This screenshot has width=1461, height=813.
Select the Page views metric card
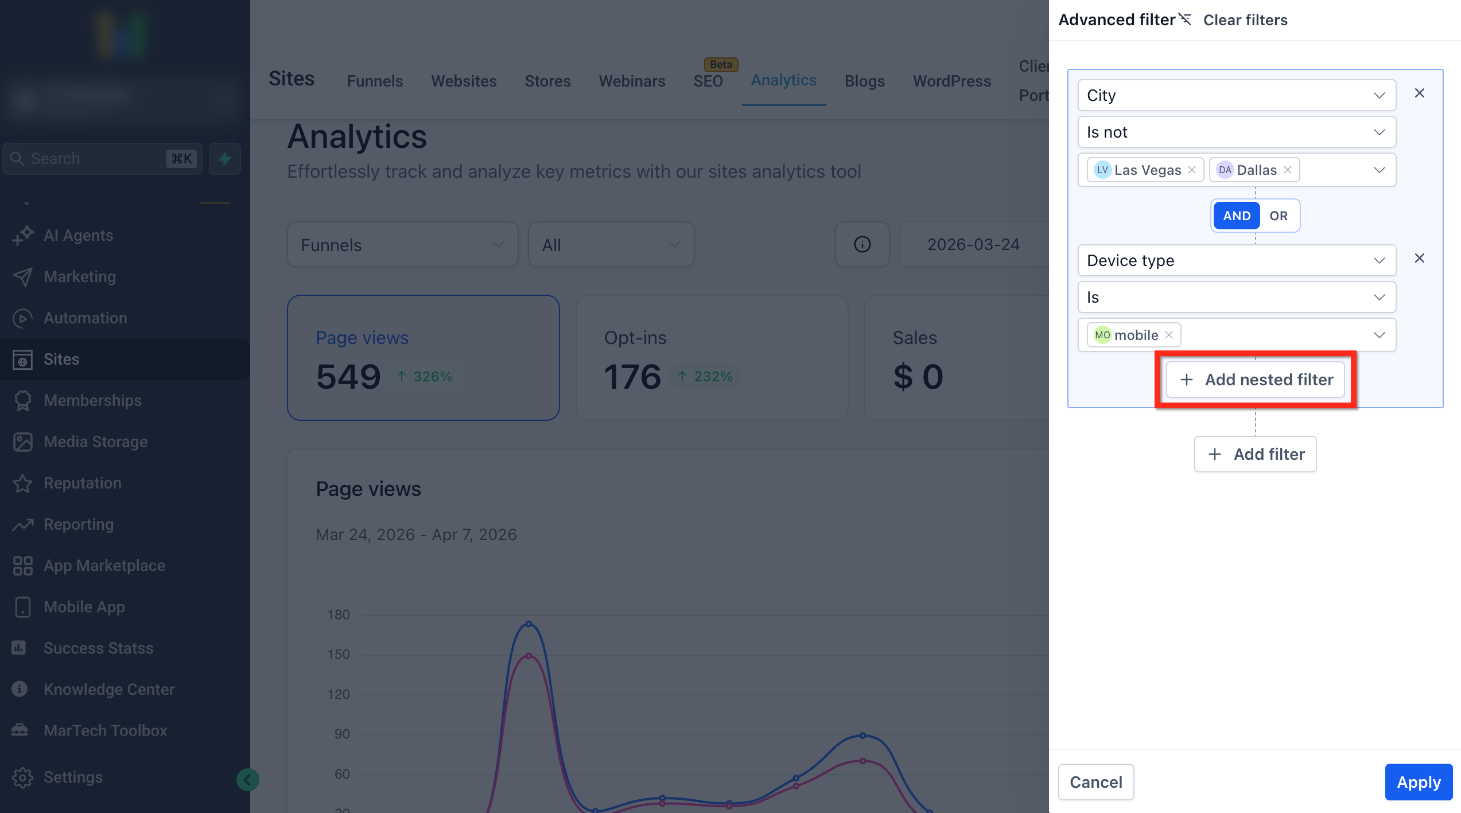coord(423,358)
